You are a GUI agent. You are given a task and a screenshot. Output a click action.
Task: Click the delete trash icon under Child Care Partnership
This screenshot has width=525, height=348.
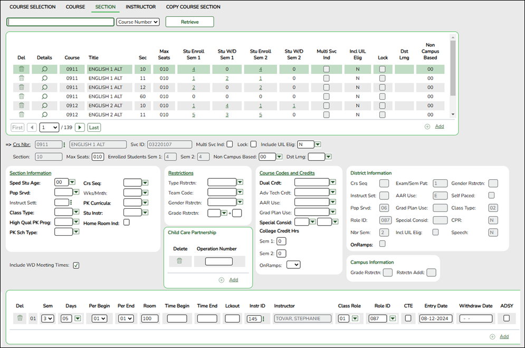point(180,261)
